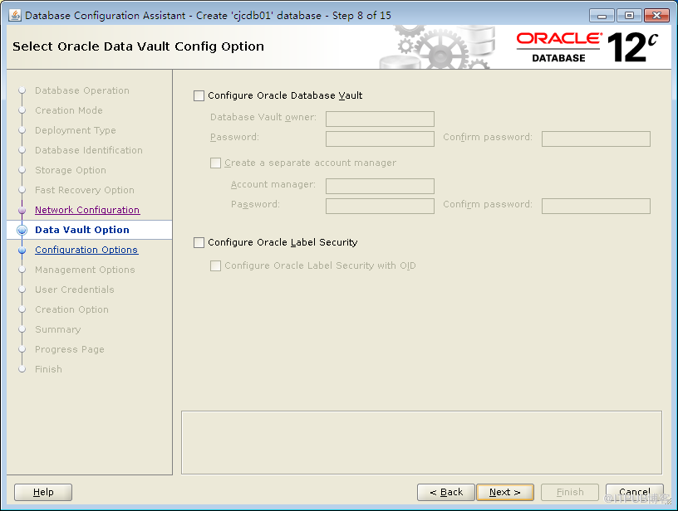Click the Creation Mode step

[x=69, y=110]
